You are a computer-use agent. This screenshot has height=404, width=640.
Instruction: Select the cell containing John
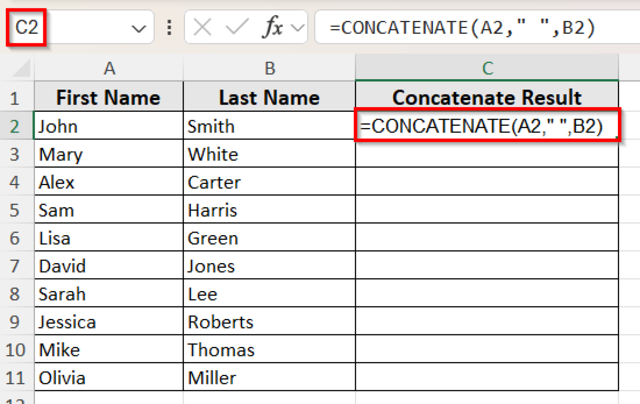108,126
